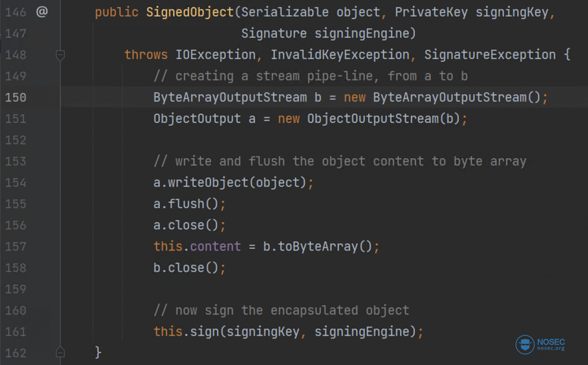
Task: Open the nosec.org watermark link
Action: pos(551,349)
